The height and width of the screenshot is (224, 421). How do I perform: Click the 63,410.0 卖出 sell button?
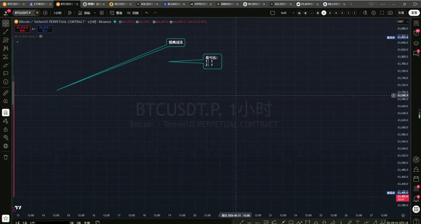[x=22, y=29]
